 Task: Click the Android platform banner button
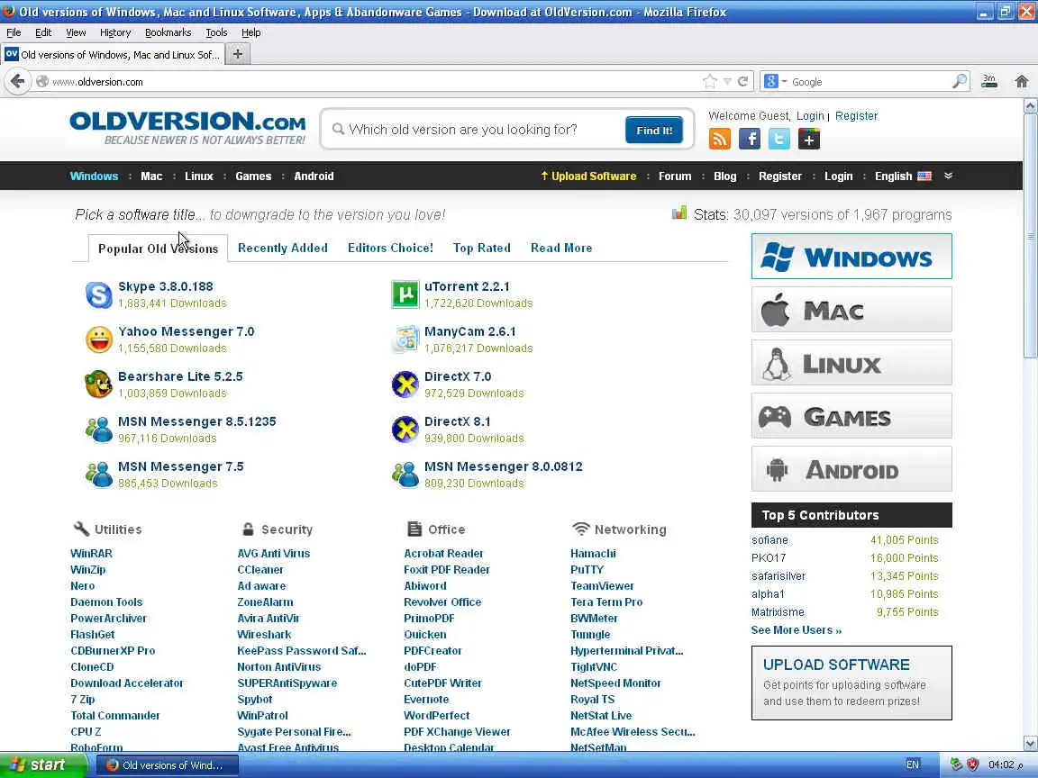click(x=852, y=469)
